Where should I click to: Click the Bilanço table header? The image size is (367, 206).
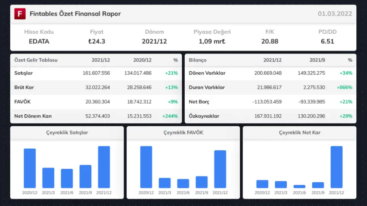click(198, 60)
